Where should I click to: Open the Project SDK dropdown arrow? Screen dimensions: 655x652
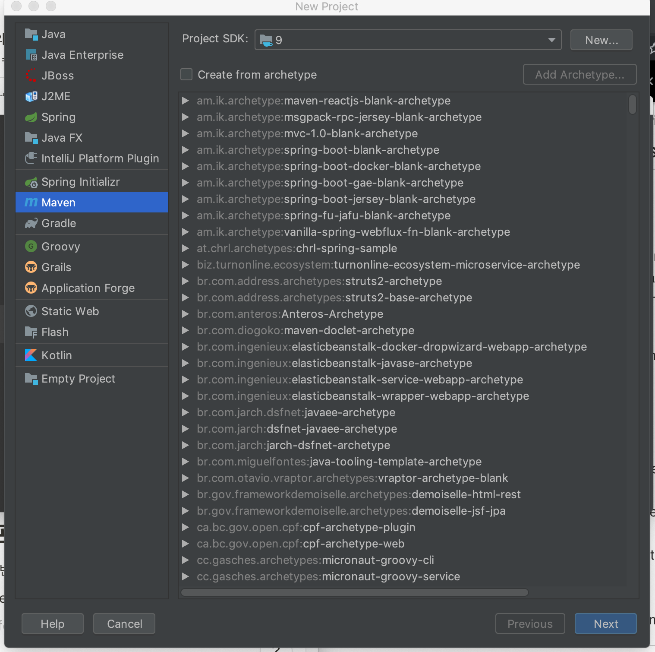click(x=551, y=40)
